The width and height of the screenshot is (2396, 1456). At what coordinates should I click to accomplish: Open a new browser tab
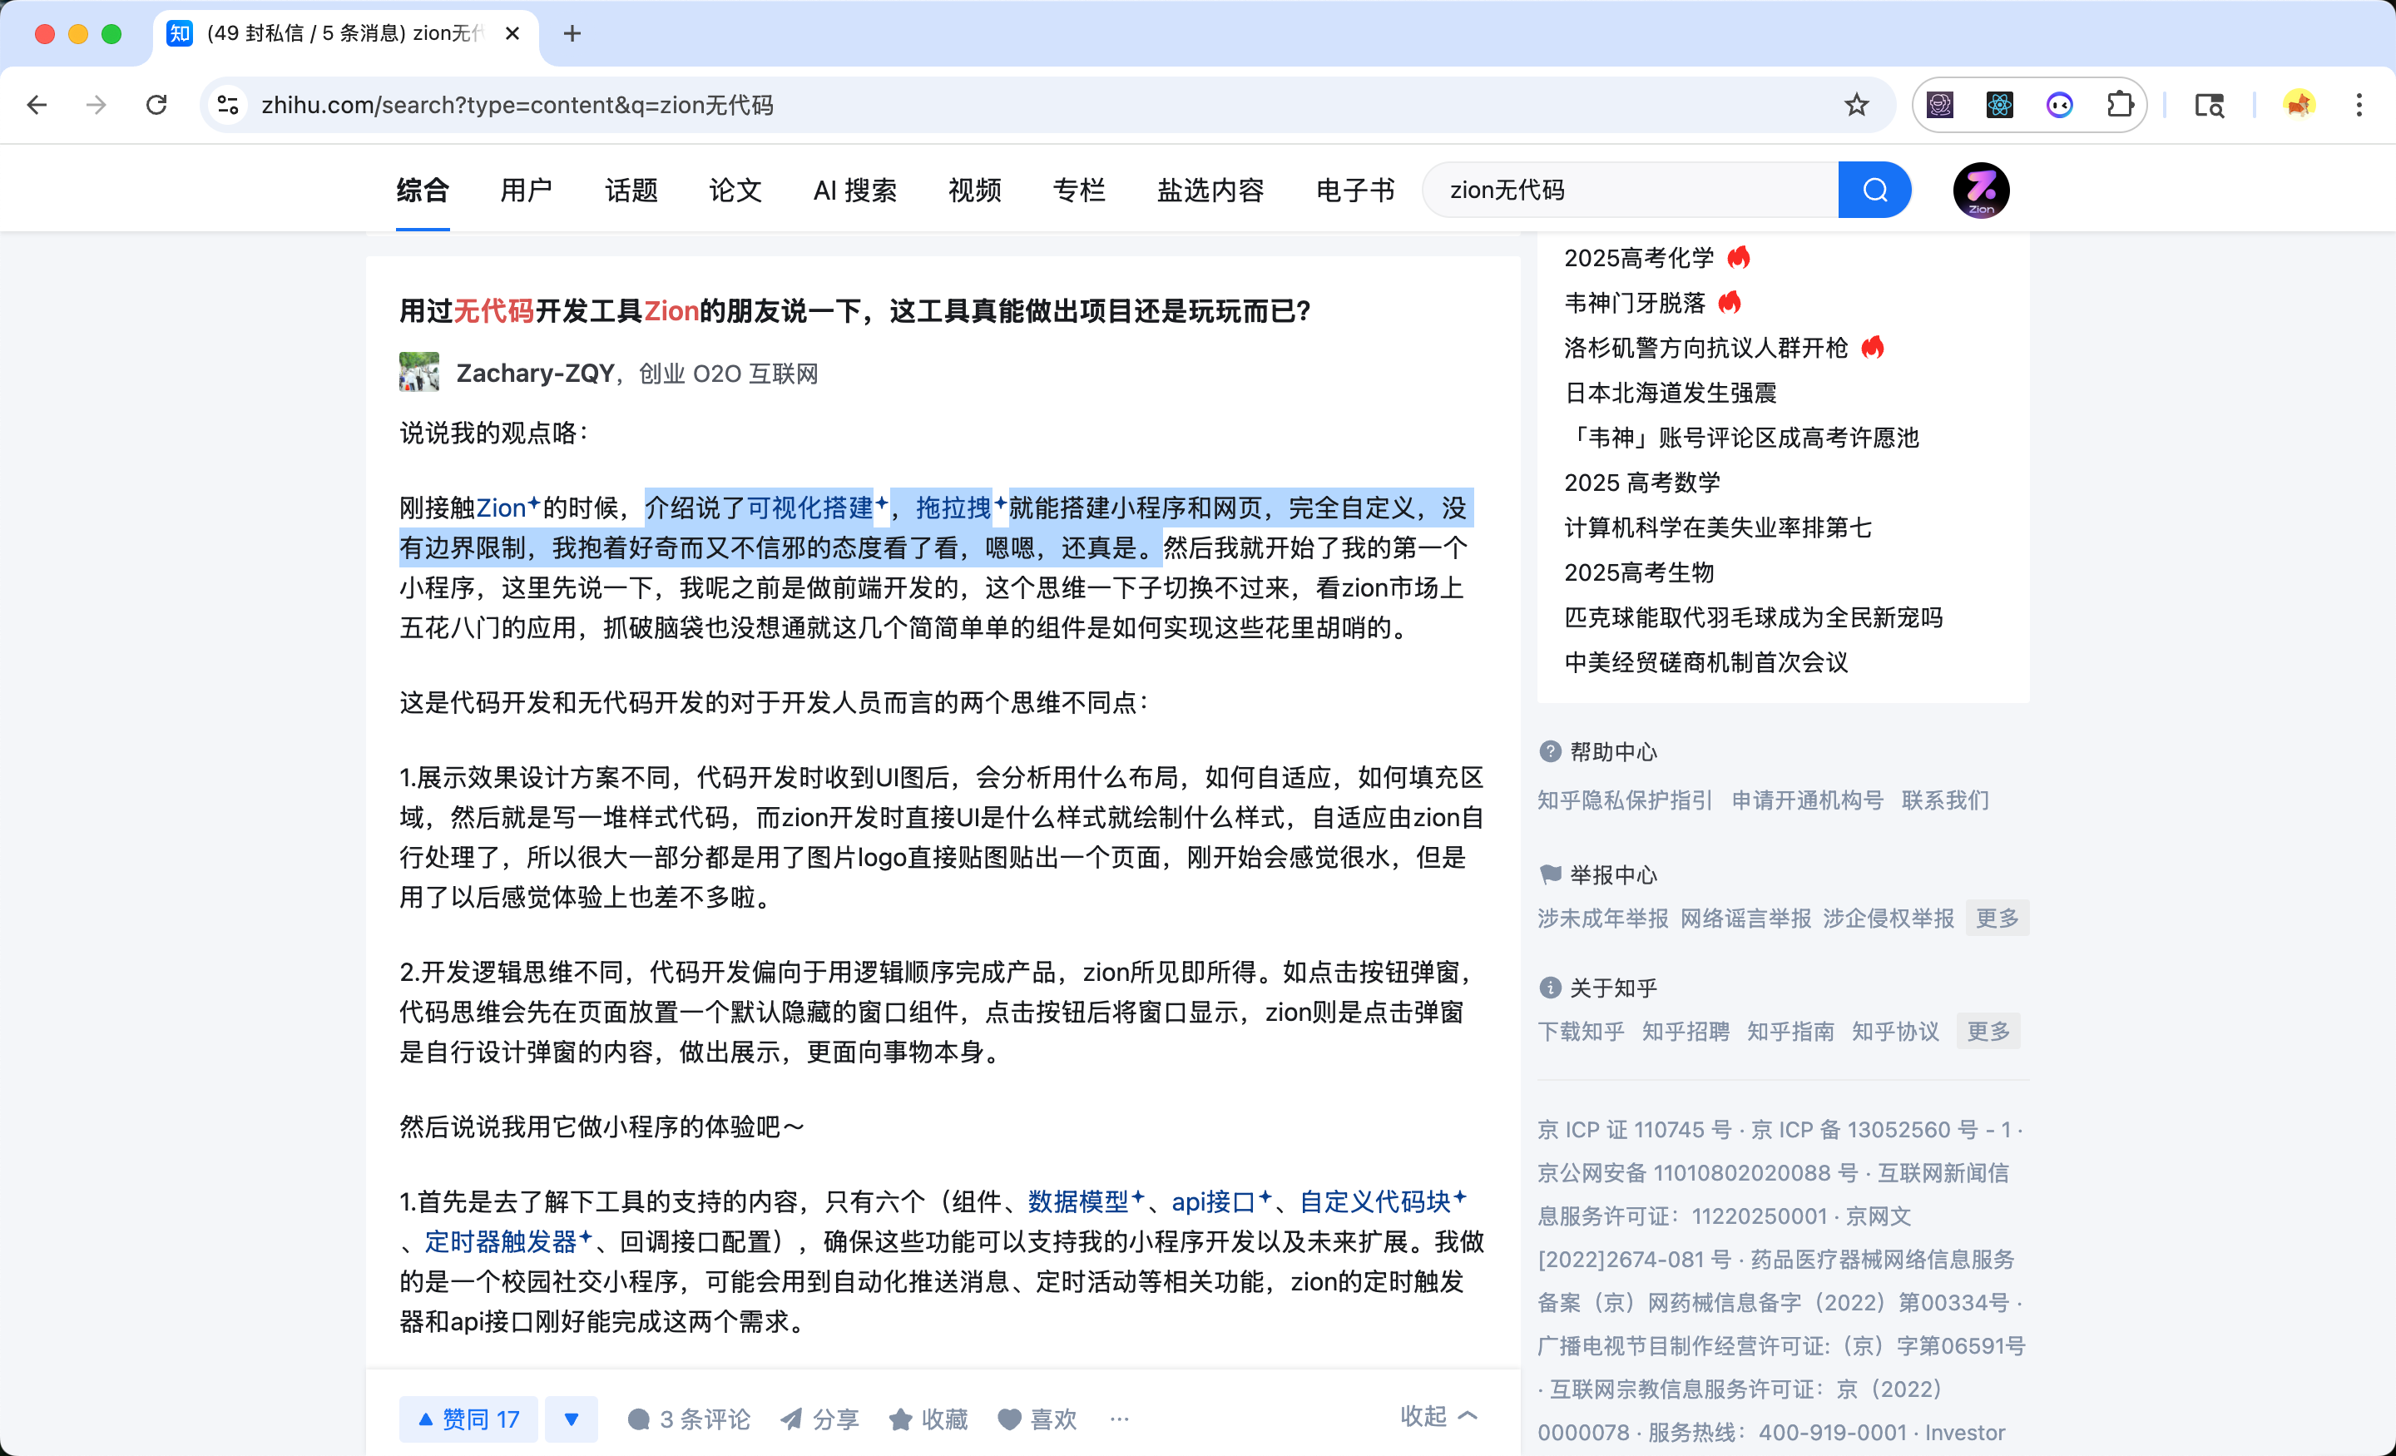[x=572, y=34]
